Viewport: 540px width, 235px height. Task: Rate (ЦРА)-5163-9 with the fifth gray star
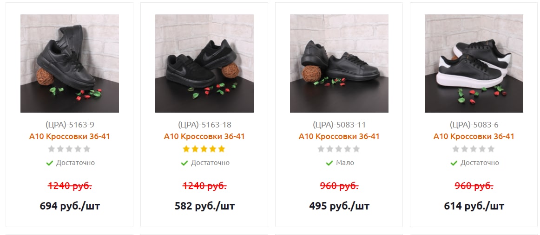(x=87, y=149)
